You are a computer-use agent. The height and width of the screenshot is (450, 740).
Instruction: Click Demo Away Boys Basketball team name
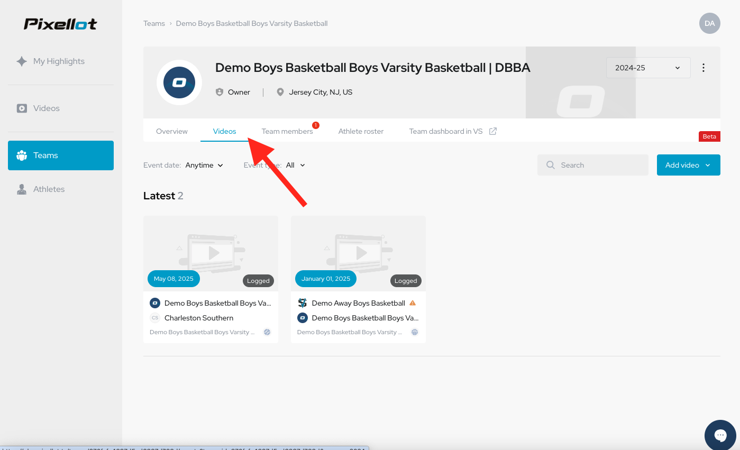[x=359, y=303]
